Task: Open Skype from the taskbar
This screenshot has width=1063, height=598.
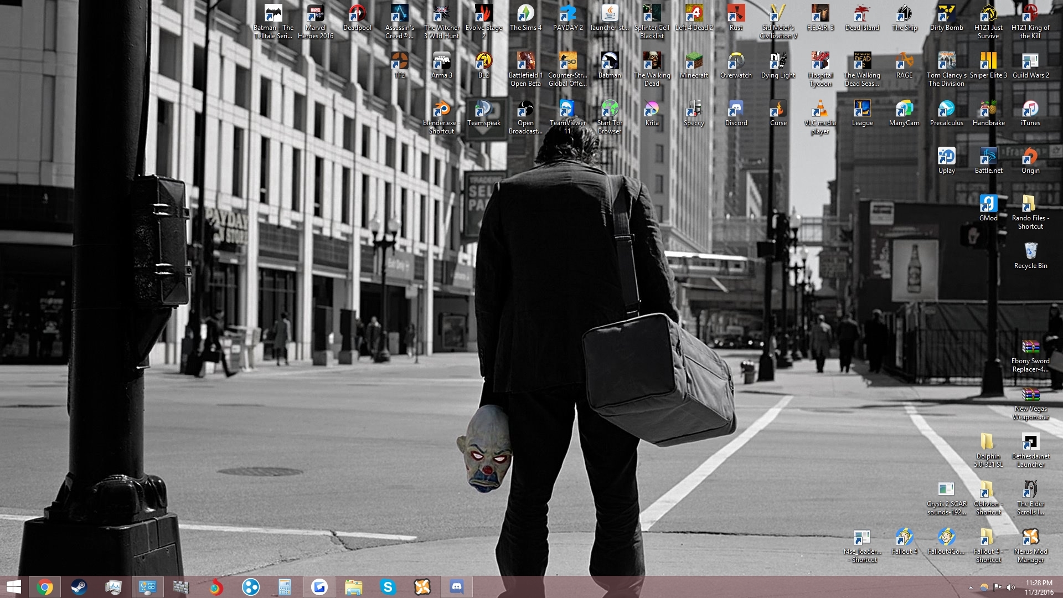Action: pos(388,587)
